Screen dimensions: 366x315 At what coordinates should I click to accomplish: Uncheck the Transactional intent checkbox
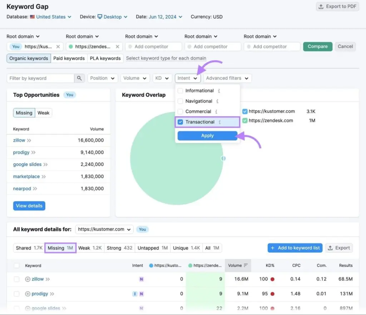pos(180,122)
